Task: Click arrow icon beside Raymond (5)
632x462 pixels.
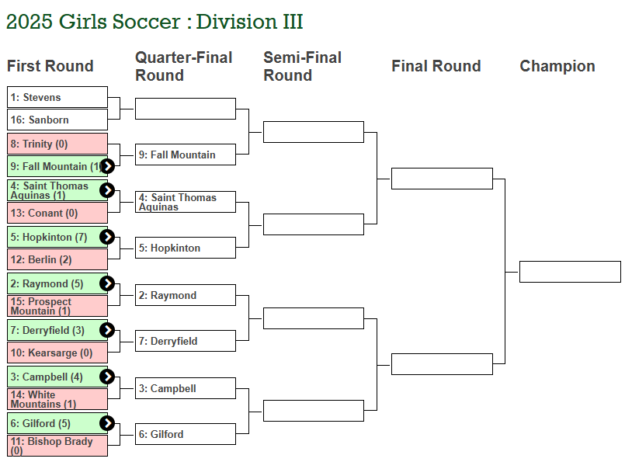Action: click(x=107, y=283)
